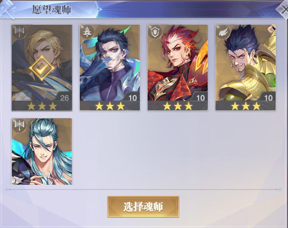Click level 10 badge on golden-armor hero
This screenshot has width=288, height=228.
tap(268, 98)
